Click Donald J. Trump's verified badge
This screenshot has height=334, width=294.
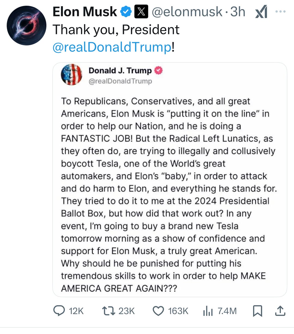point(159,70)
